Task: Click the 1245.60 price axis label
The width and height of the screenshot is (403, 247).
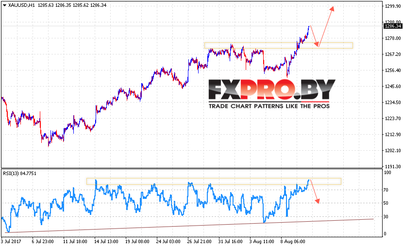Action: (x=393, y=87)
